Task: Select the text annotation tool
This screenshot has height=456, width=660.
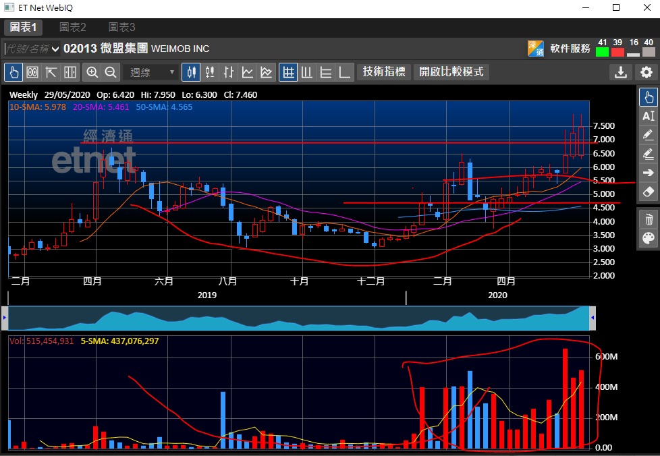Action: tap(649, 116)
